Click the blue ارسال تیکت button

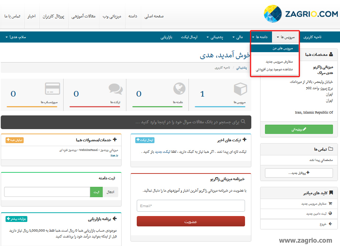(145, 140)
